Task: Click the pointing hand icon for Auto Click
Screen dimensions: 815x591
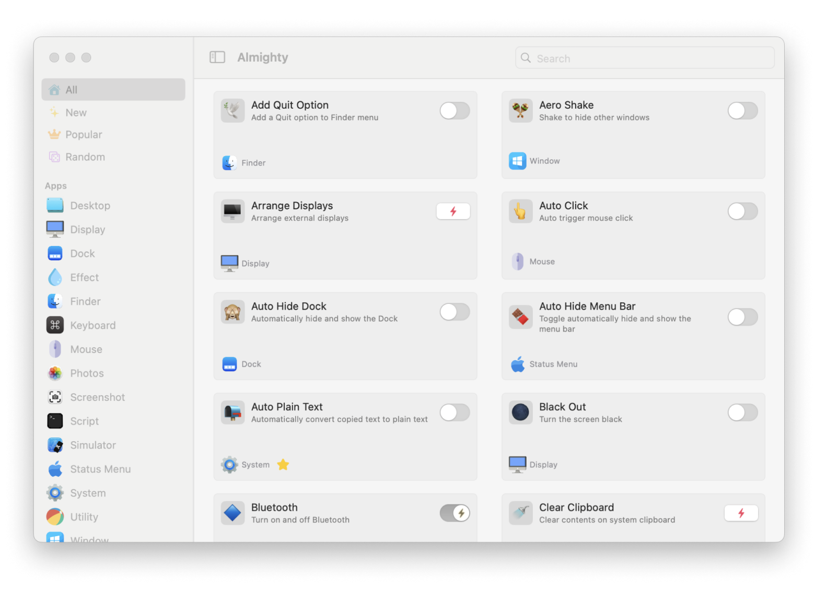Action: (x=520, y=211)
